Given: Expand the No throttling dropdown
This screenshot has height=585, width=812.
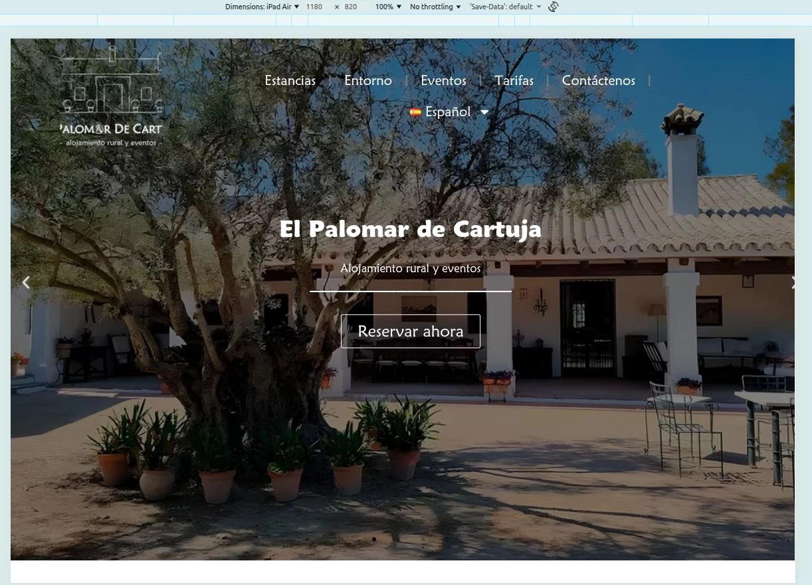Looking at the screenshot, I should tap(435, 7).
